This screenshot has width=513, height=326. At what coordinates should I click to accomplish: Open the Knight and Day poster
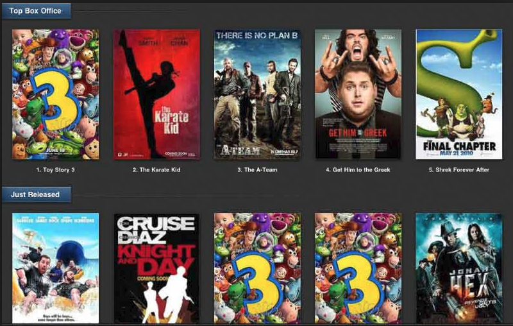pos(156,268)
